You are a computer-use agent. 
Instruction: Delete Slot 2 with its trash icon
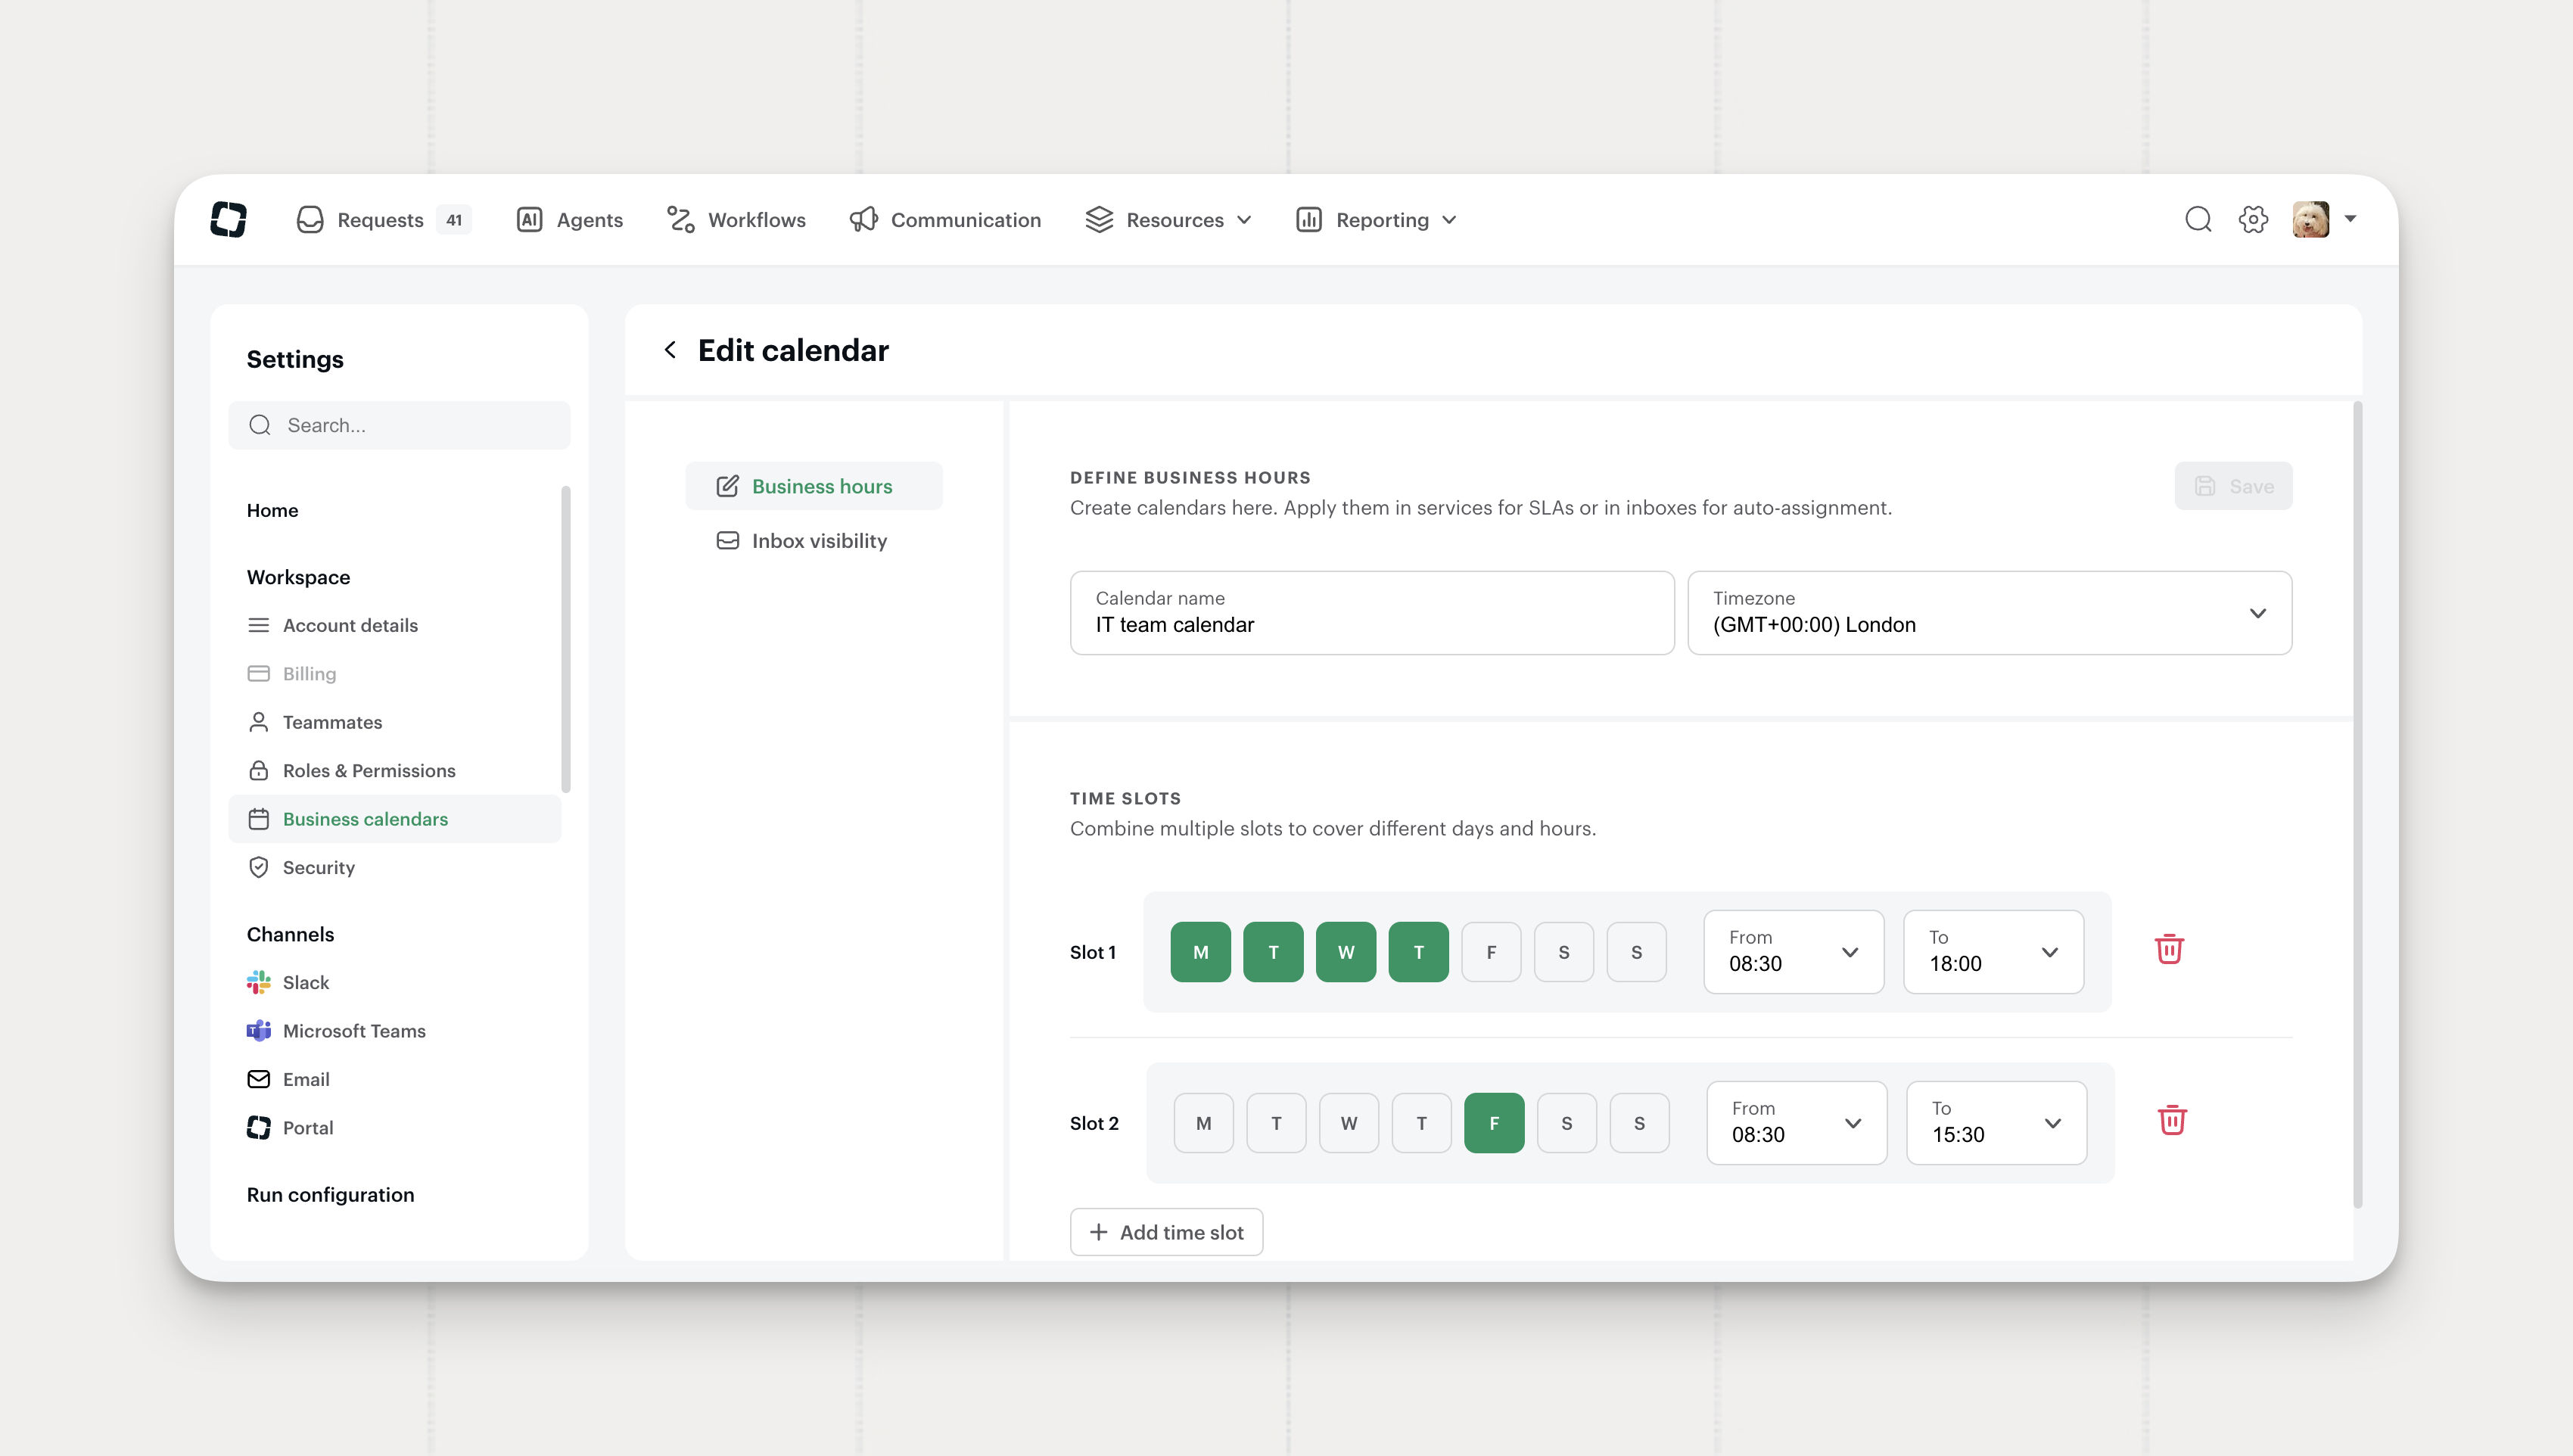(x=2171, y=1120)
